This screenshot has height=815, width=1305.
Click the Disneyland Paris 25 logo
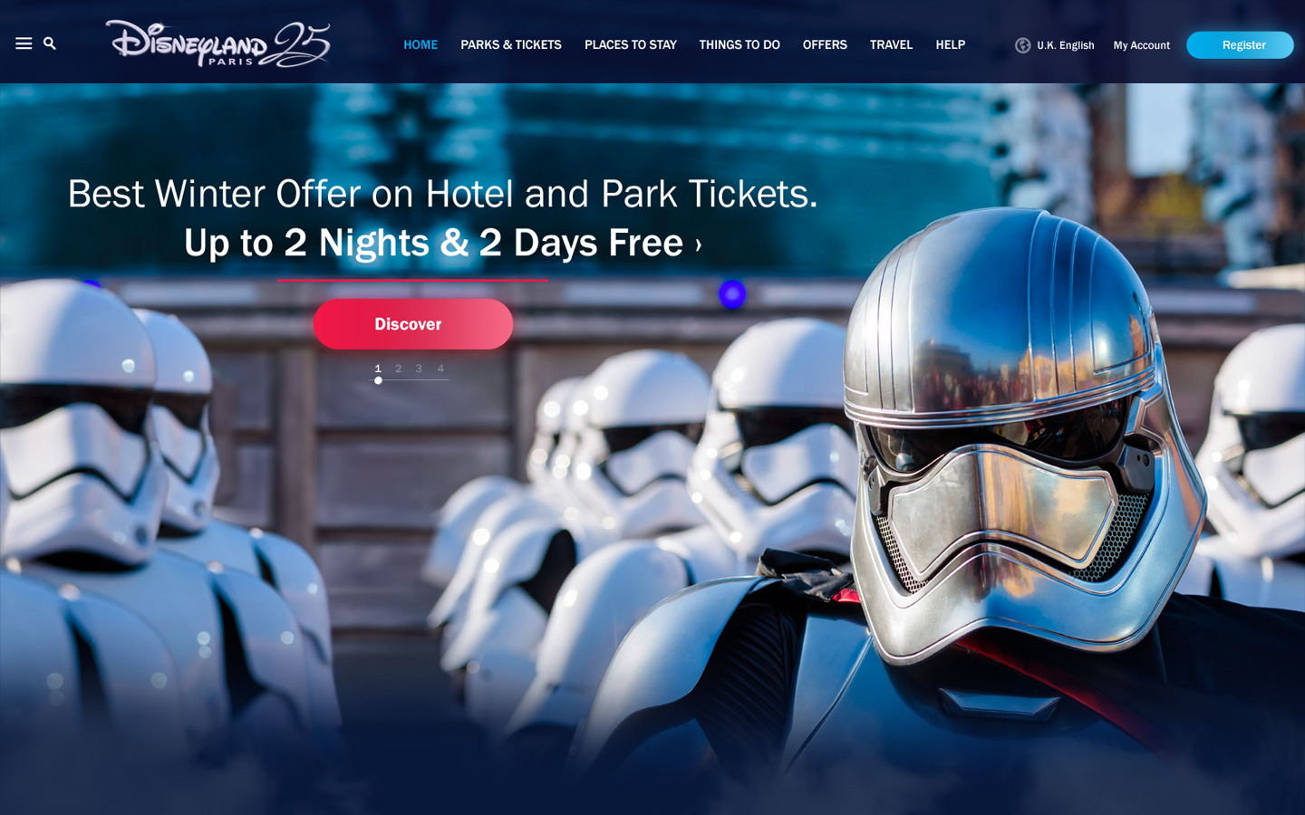pyautogui.click(x=217, y=44)
